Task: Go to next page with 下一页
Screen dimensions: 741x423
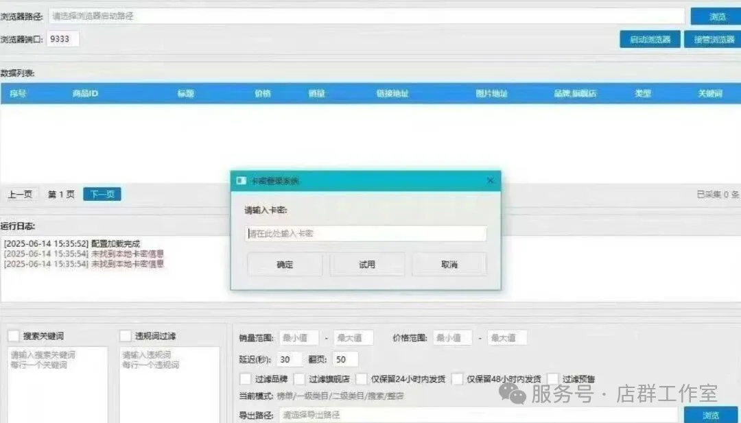Action: pos(102,195)
